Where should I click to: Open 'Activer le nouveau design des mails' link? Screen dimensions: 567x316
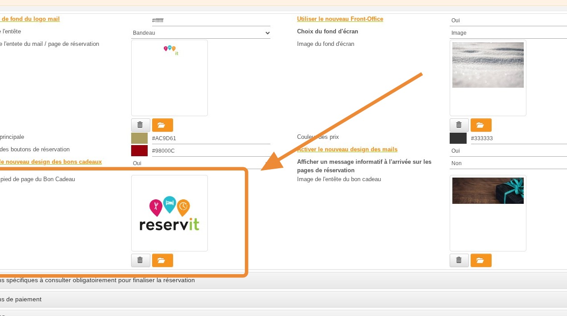pyautogui.click(x=347, y=150)
